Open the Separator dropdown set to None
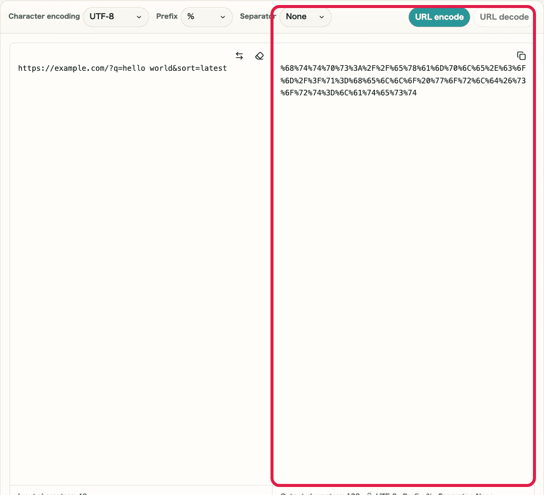This screenshot has height=495, width=544. pyautogui.click(x=305, y=17)
